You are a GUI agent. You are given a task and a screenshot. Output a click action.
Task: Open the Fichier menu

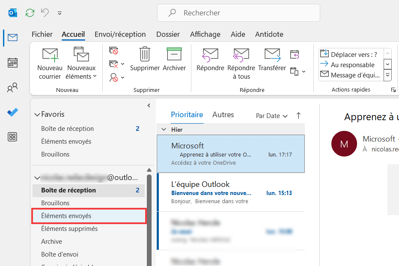click(42, 34)
